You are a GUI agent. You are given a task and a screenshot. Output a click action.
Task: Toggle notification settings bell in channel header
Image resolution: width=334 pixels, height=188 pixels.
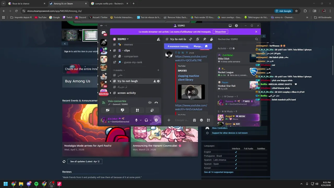point(198,39)
